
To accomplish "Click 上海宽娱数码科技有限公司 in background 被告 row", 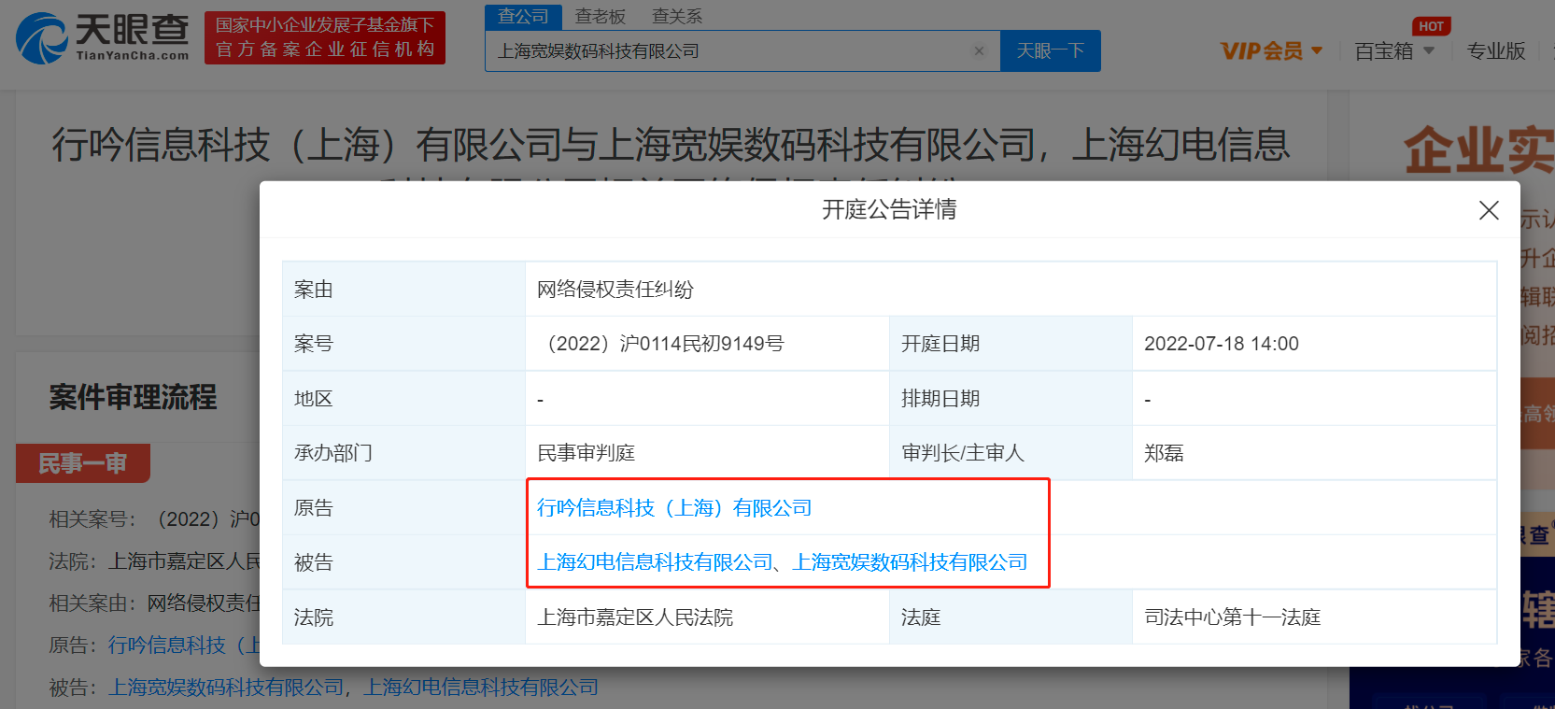I will click(226, 688).
